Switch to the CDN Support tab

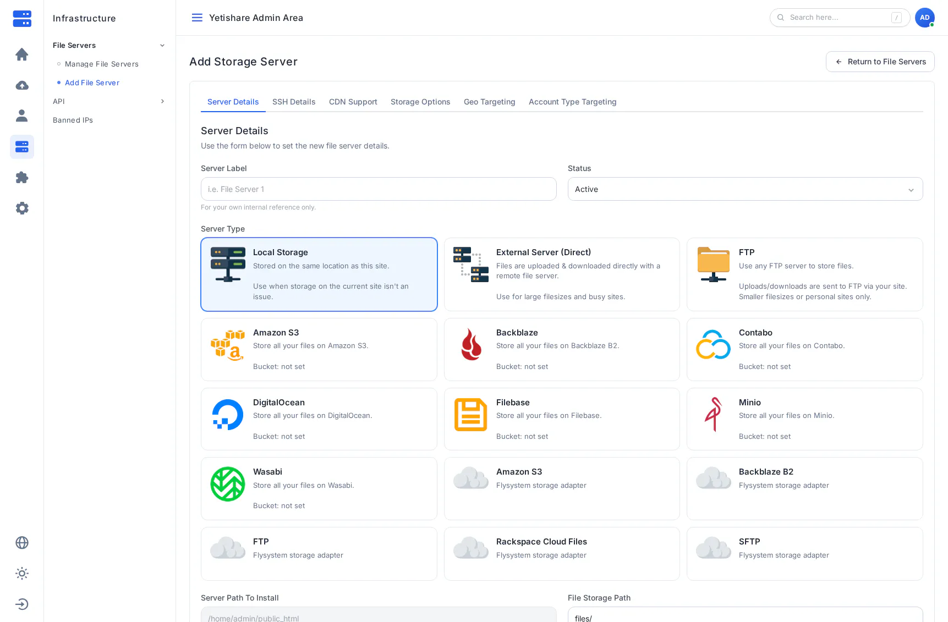click(x=353, y=102)
